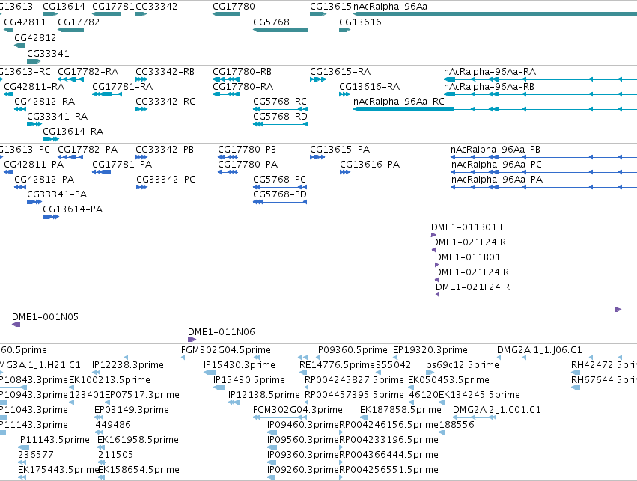This screenshot has width=637, height=481.
Task: Select transcript CG13616-RA
Action: pyautogui.click(x=369, y=87)
